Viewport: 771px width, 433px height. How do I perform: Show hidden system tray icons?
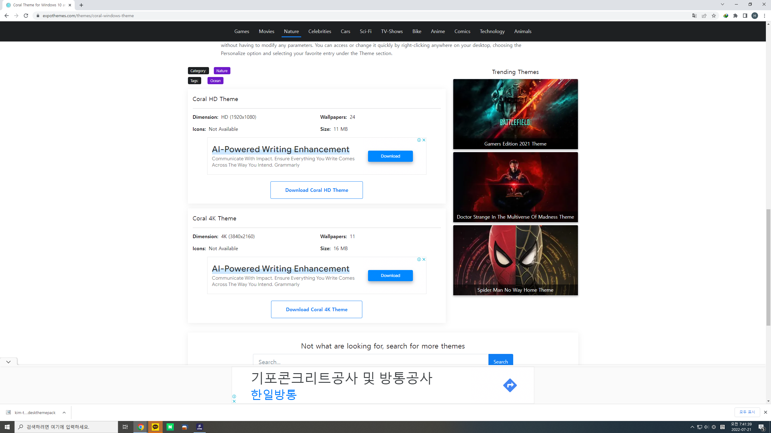point(692,427)
